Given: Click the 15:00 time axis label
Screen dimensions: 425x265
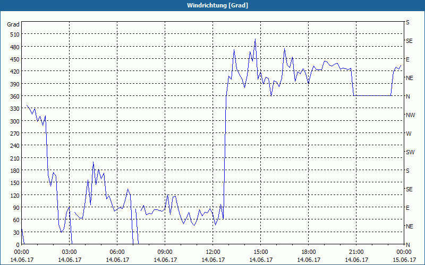Looking at the screenshot, I should tap(261, 252).
